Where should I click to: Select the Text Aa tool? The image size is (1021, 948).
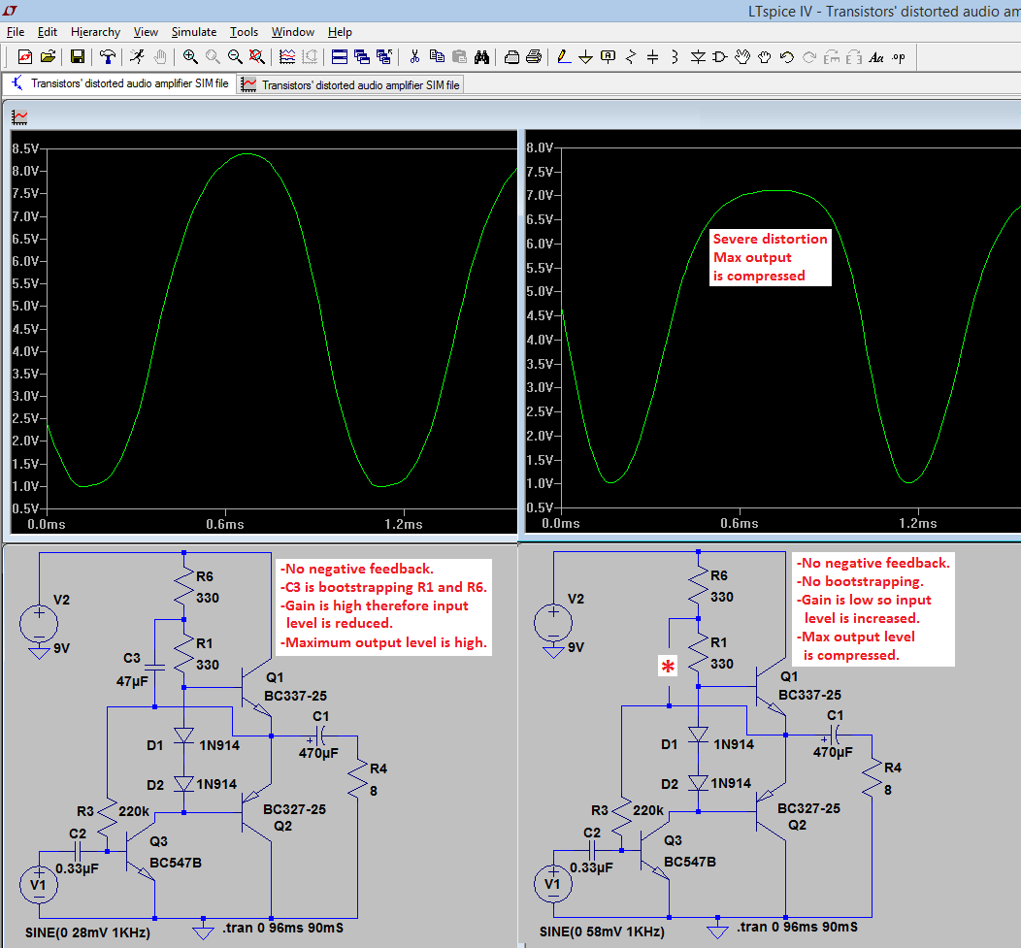(876, 57)
